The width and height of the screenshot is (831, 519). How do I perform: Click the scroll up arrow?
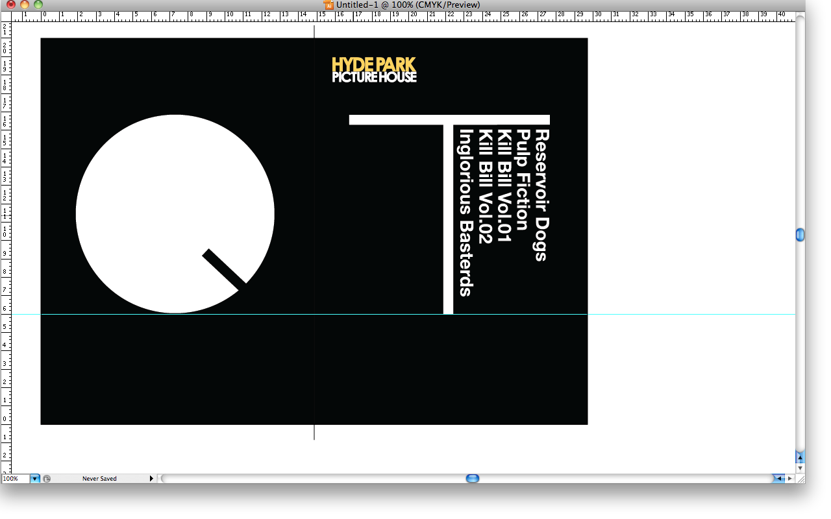(x=800, y=457)
